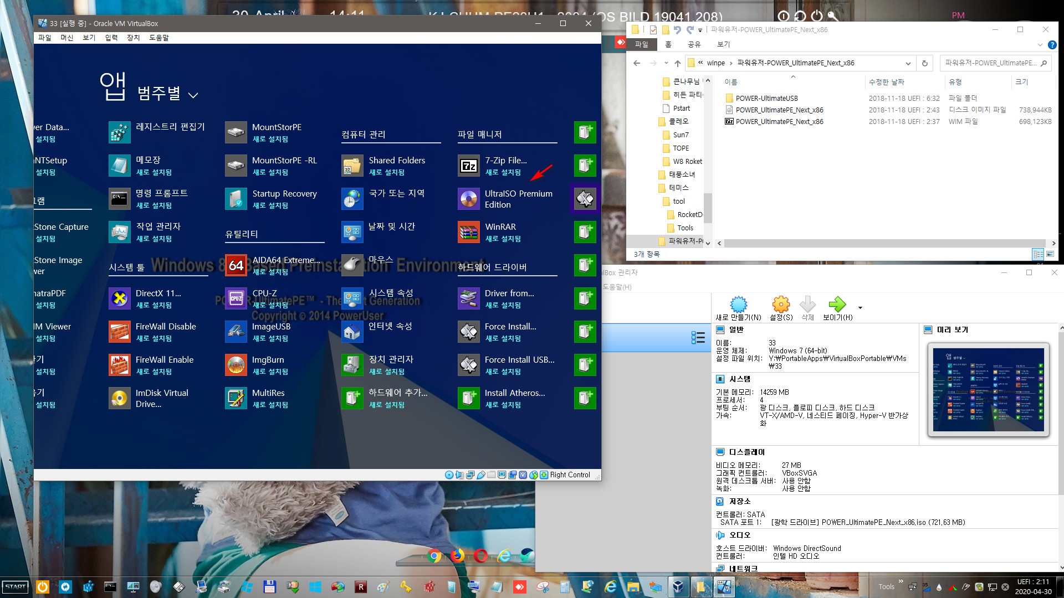Click the Chrome icon in the dock
The width and height of the screenshot is (1064, 598).
tap(434, 555)
